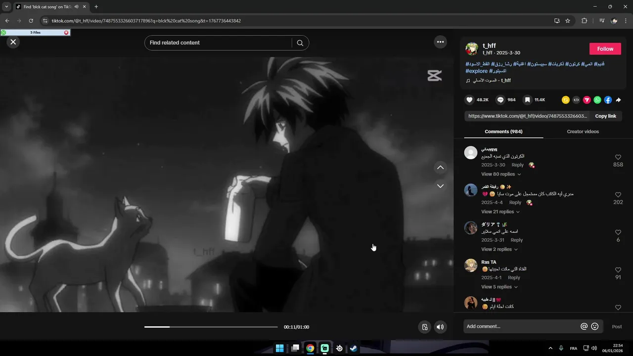Image resolution: width=633 pixels, height=356 pixels.
Task: Click the search magnifier icon
Action: (300, 43)
